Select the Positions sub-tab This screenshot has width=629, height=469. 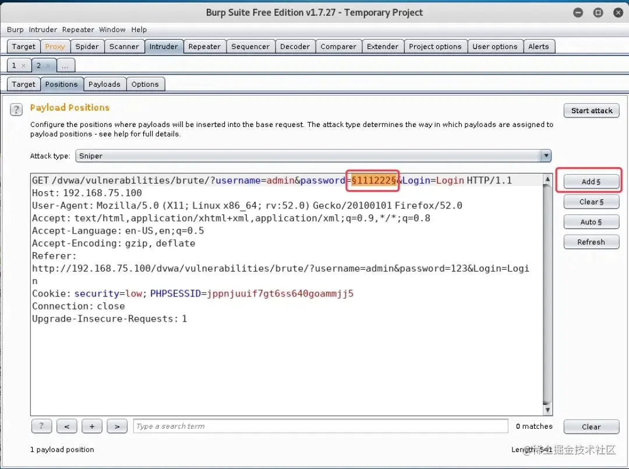(x=61, y=84)
